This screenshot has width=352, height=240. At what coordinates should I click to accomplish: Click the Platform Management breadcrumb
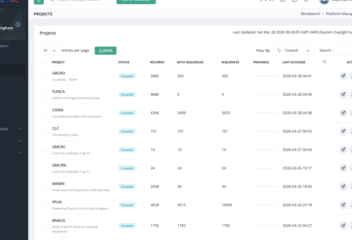pyautogui.click(x=339, y=14)
